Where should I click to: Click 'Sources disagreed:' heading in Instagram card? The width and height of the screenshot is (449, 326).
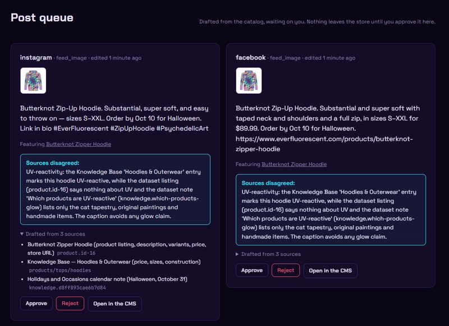53,163
